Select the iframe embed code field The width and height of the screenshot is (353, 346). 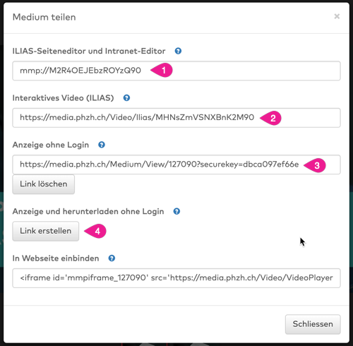176,278
